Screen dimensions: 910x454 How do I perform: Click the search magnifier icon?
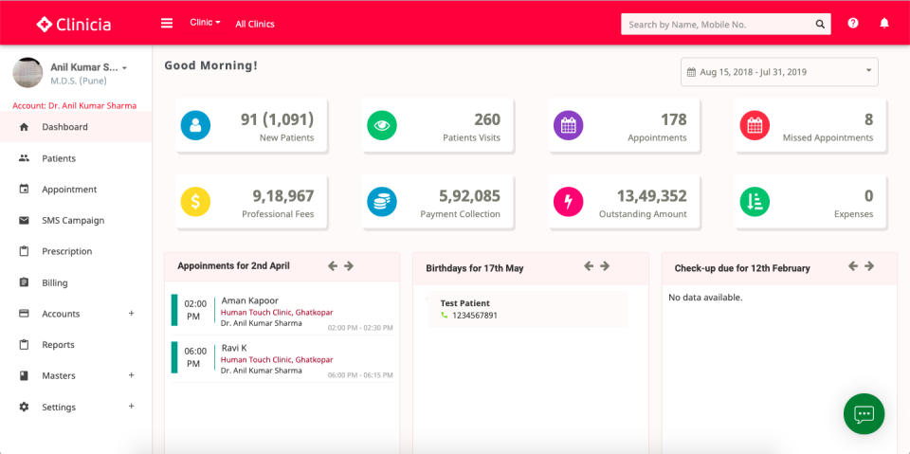coord(820,25)
